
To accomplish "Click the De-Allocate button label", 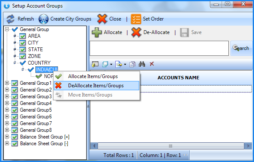I will (x=156, y=32).
